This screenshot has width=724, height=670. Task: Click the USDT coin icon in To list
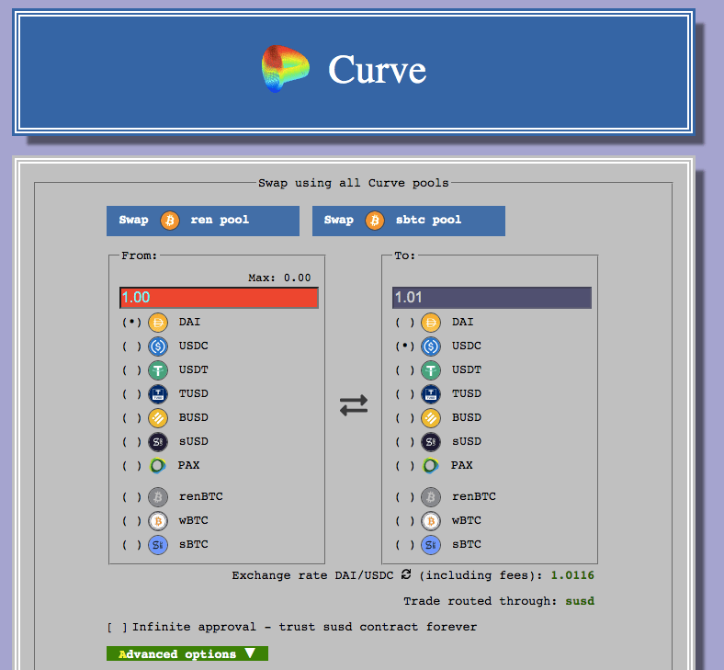(x=431, y=370)
